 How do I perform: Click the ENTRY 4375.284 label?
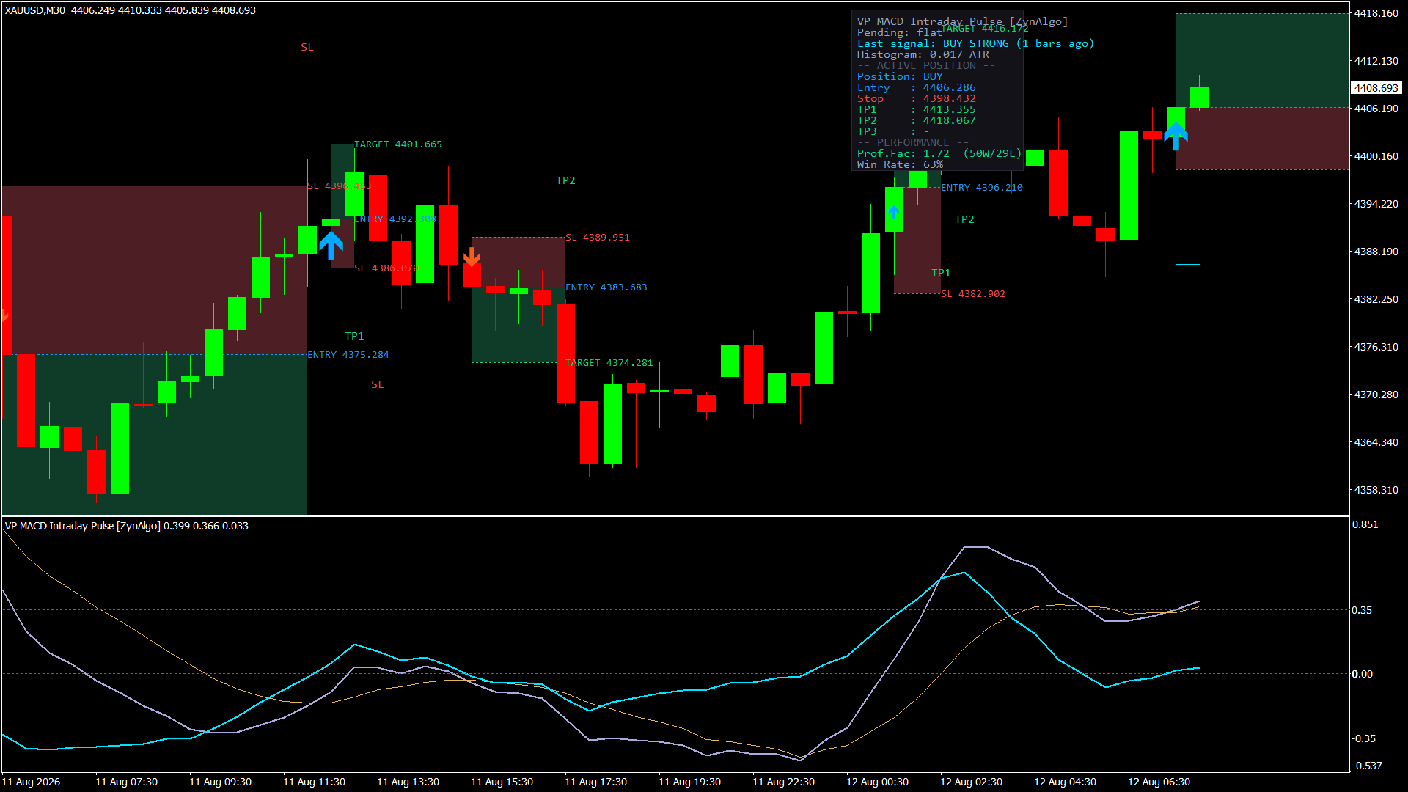click(348, 355)
